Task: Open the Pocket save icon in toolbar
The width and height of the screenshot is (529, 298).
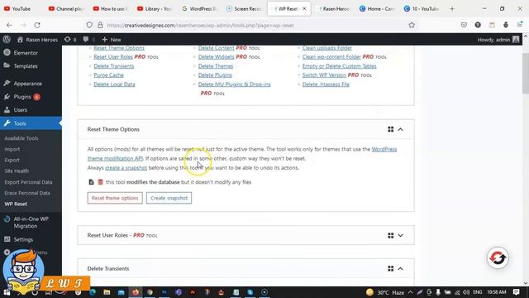Action: (x=464, y=25)
